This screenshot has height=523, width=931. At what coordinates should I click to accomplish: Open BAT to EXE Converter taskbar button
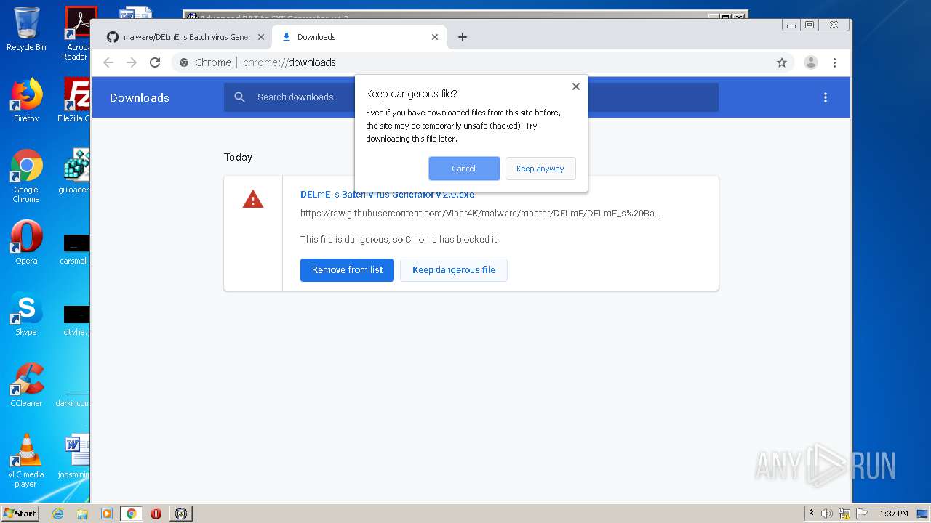(181, 514)
